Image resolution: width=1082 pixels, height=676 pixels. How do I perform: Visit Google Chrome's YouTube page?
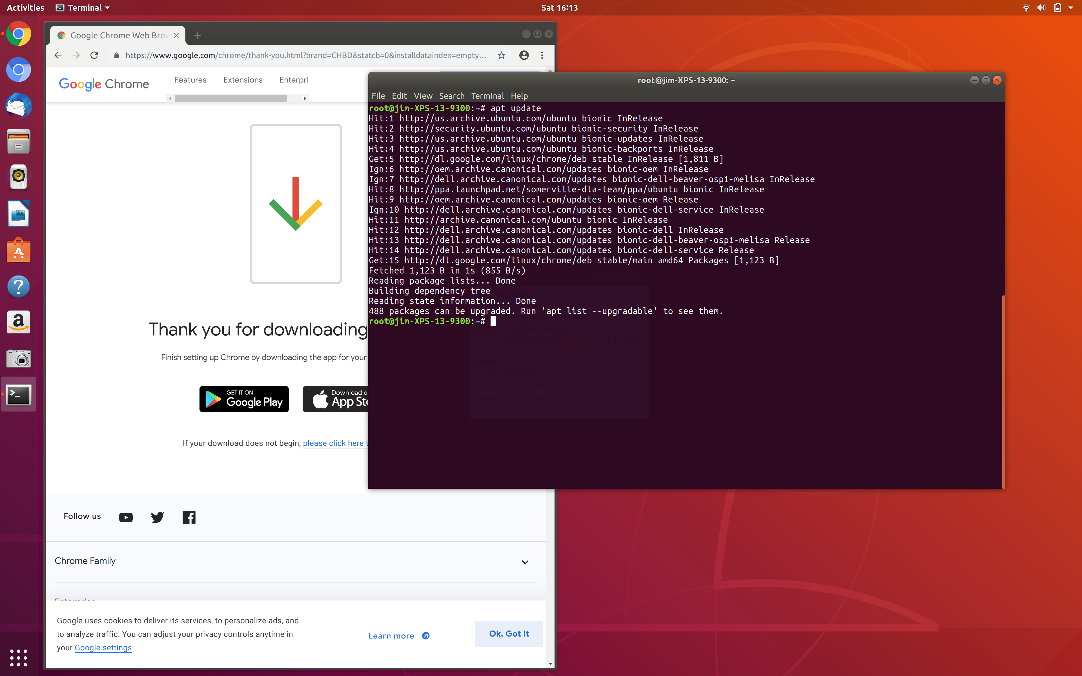click(x=126, y=517)
